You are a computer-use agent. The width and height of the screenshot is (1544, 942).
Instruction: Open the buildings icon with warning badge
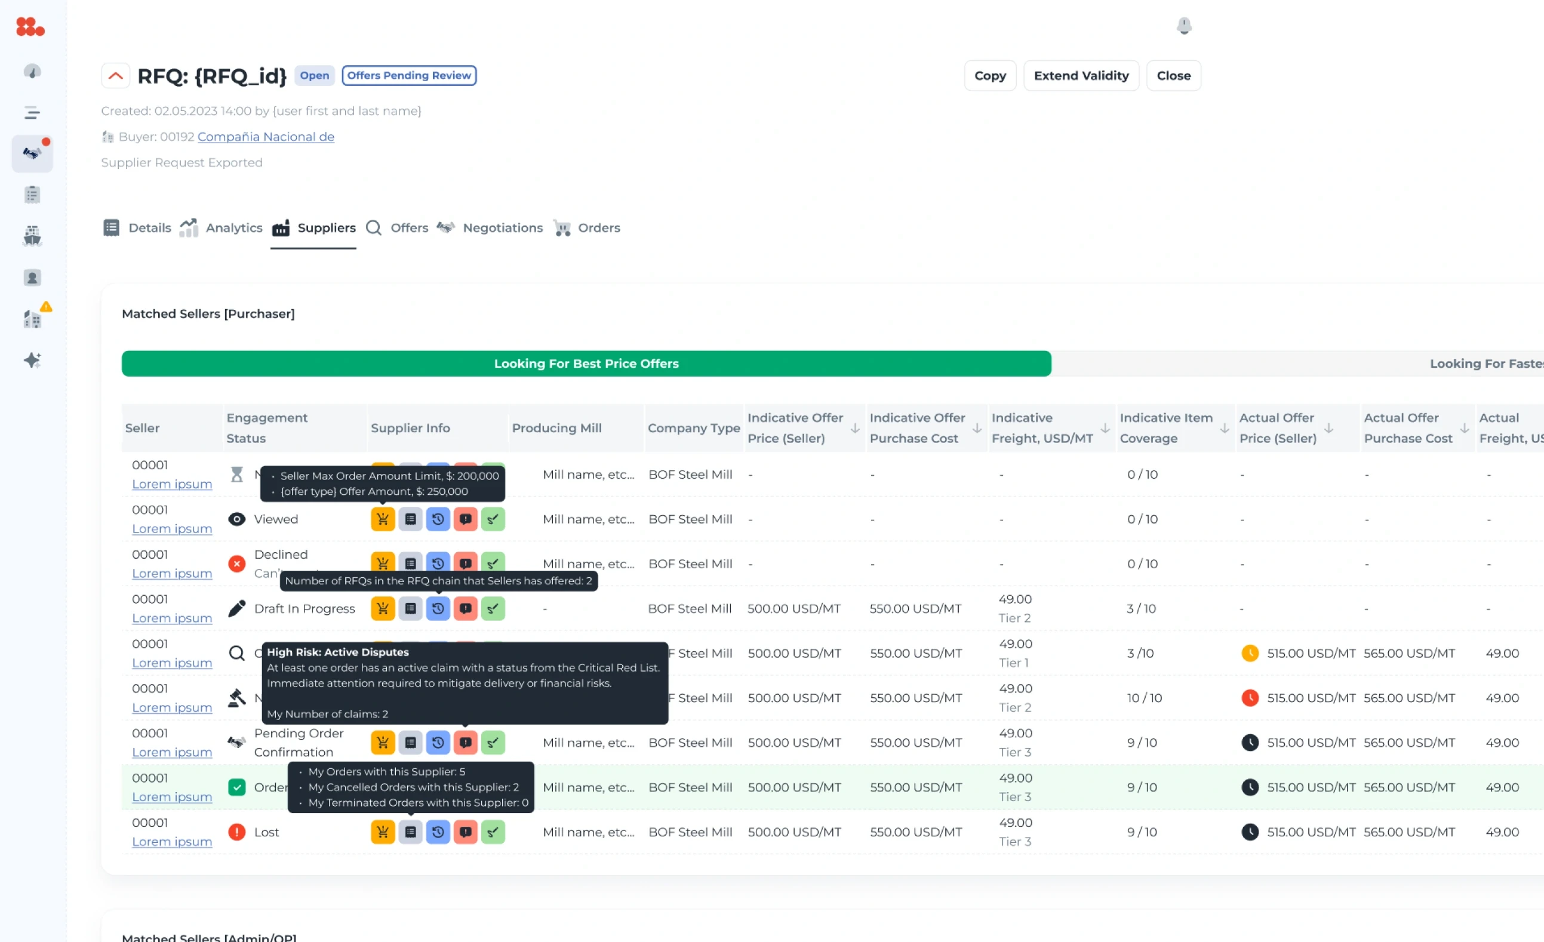point(34,318)
